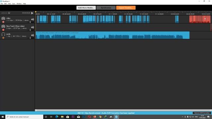Mute New Track 2 speaker icon

point(32,27)
